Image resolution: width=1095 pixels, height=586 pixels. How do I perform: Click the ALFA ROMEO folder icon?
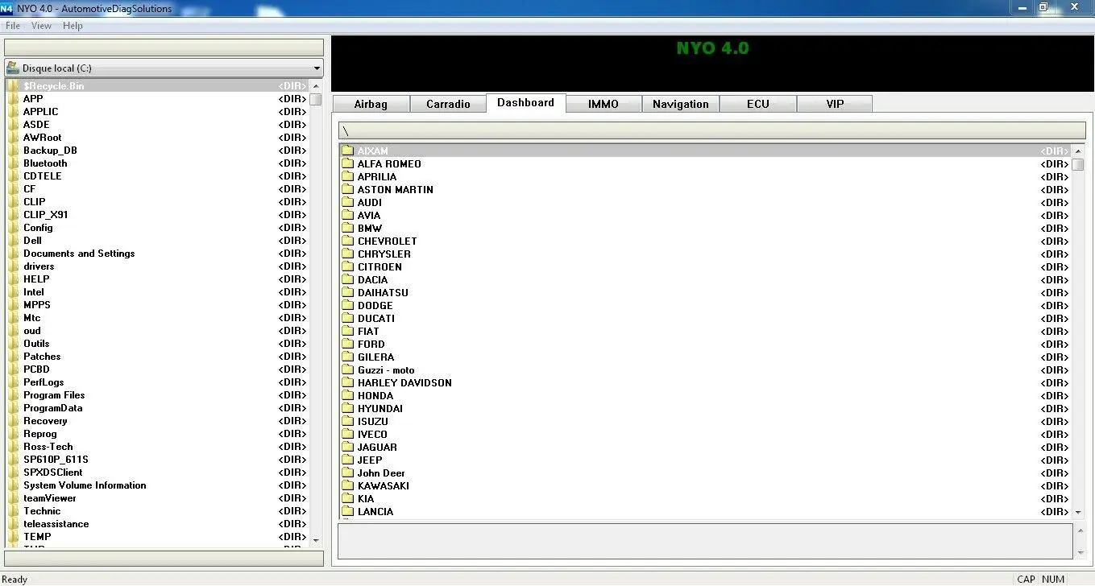click(347, 163)
